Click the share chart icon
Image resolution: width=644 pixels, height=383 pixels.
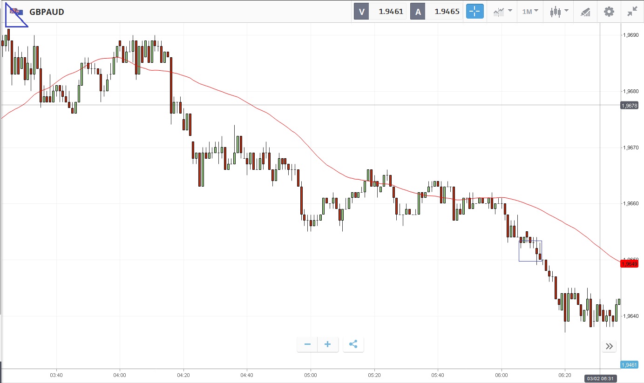pyautogui.click(x=353, y=344)
